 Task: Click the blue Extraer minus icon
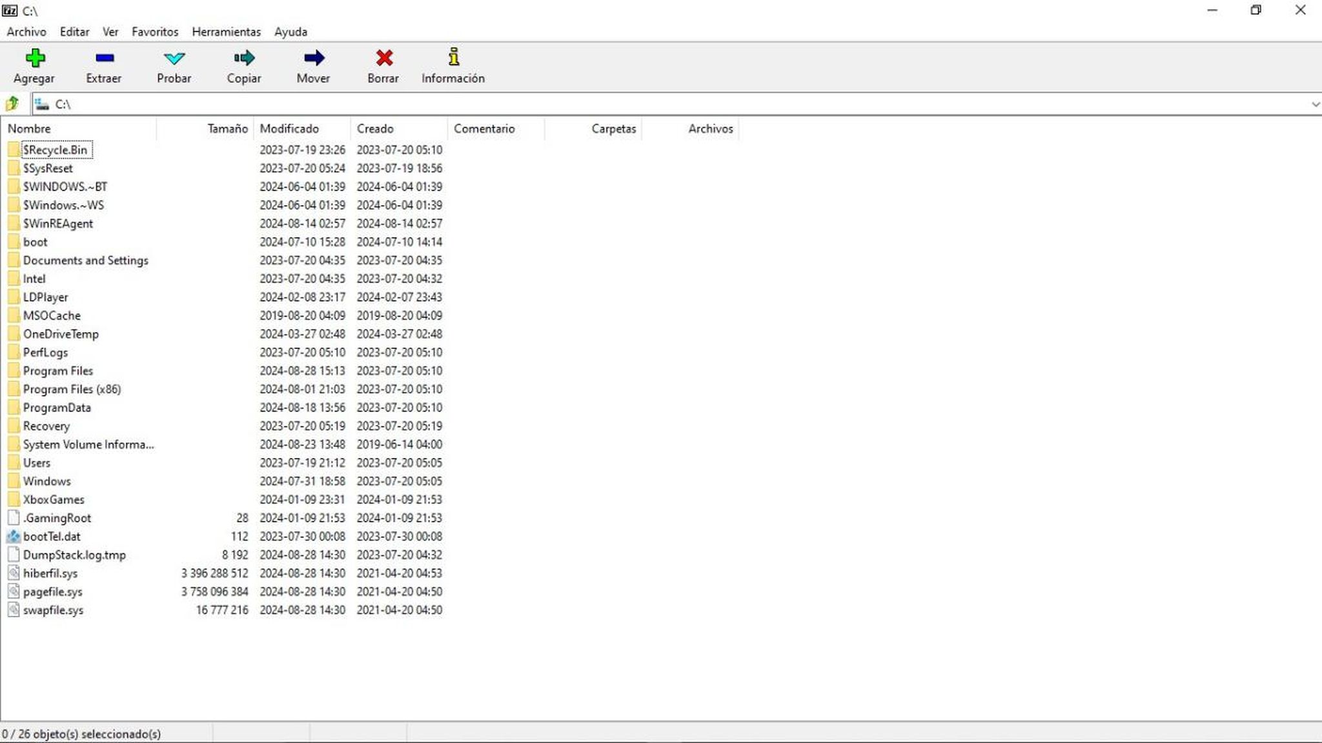[104, 59]
